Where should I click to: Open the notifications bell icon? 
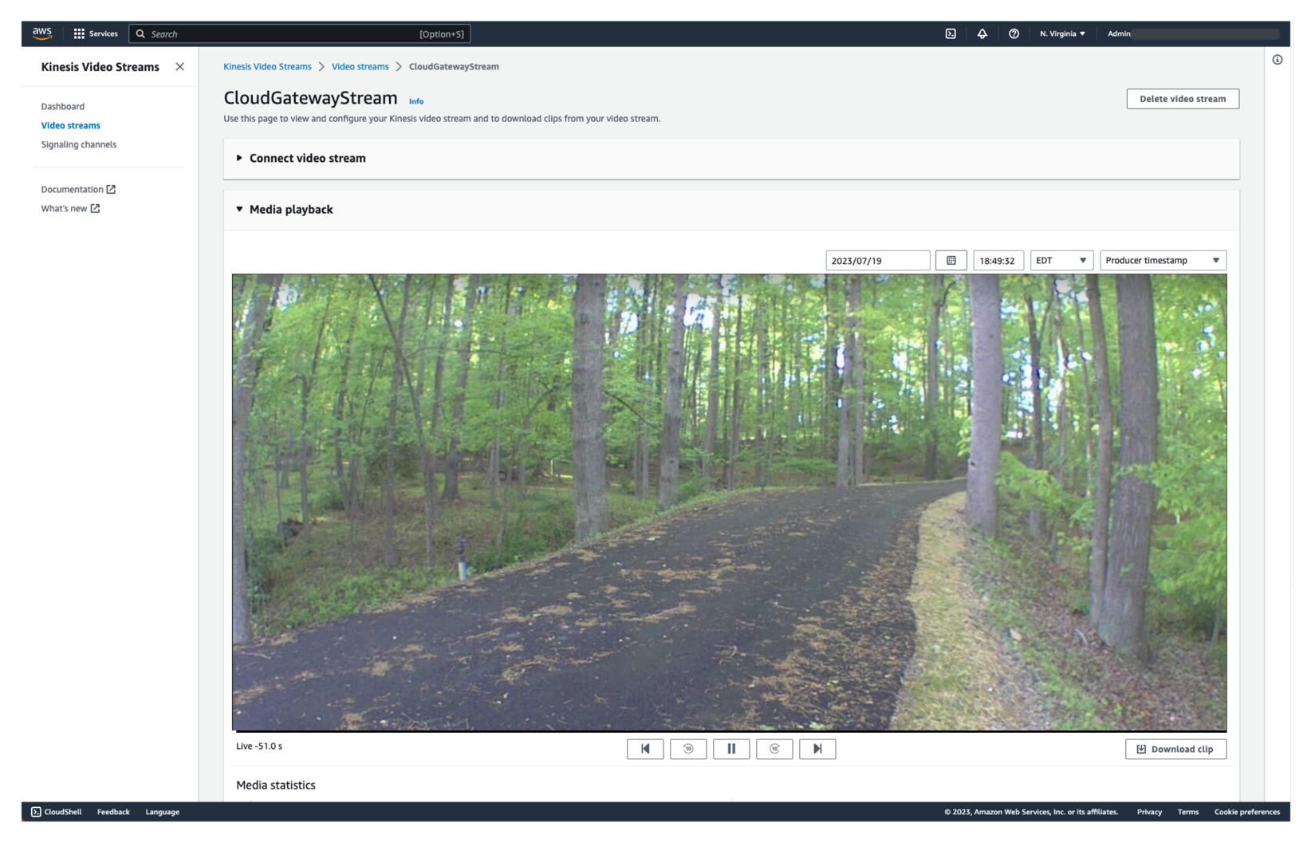click(982, 33)
